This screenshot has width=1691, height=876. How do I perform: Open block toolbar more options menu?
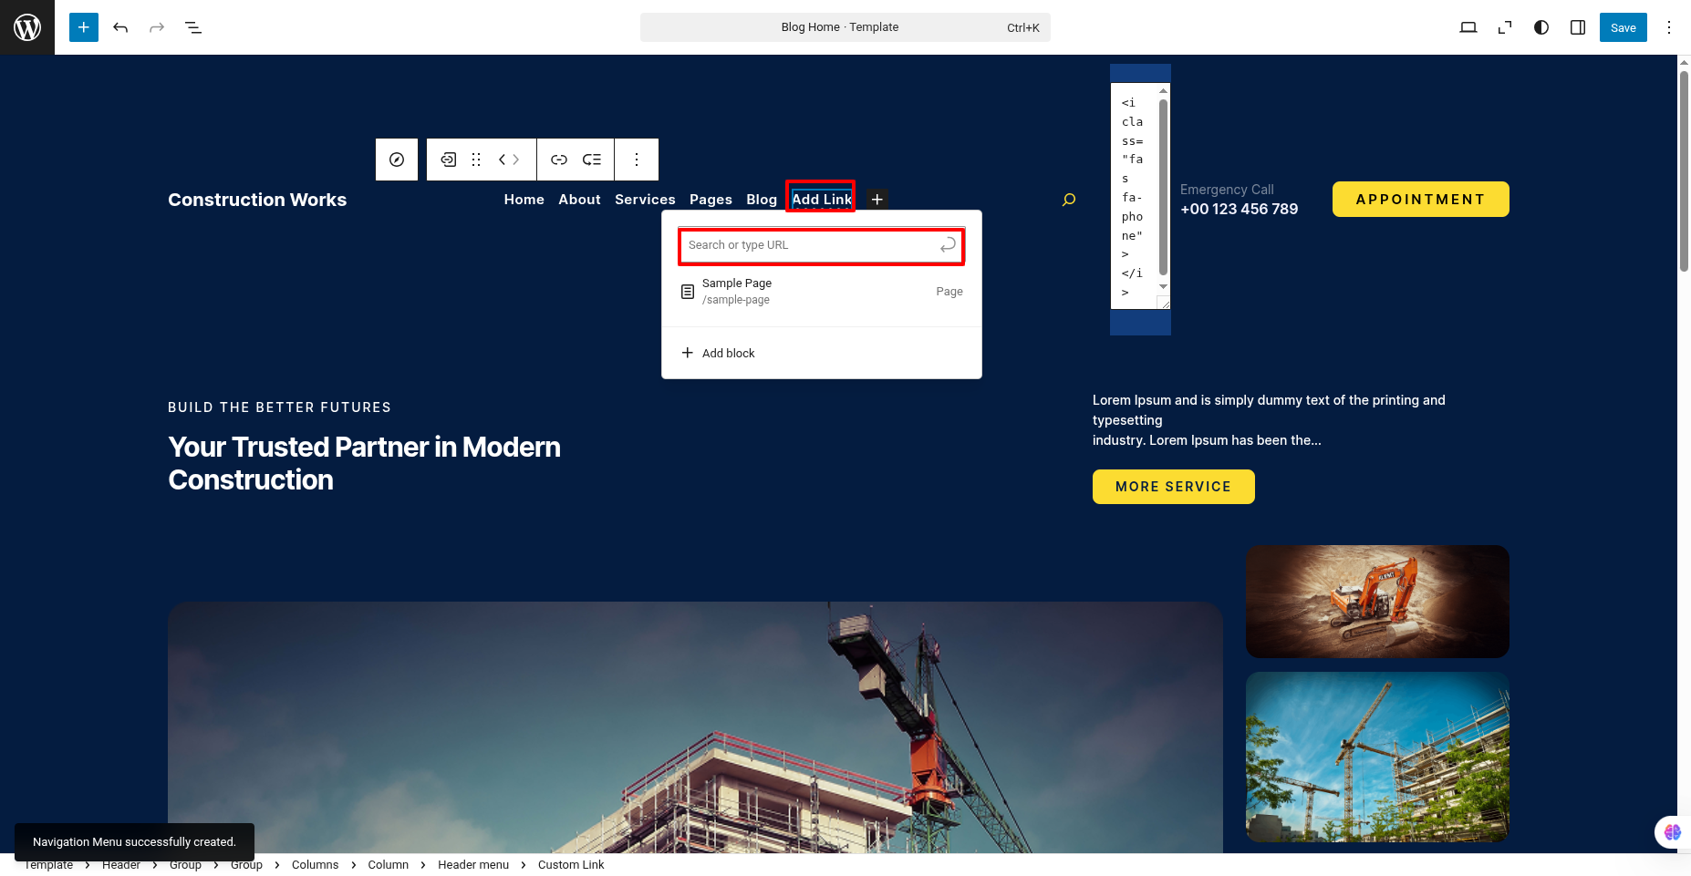(637, 160)
